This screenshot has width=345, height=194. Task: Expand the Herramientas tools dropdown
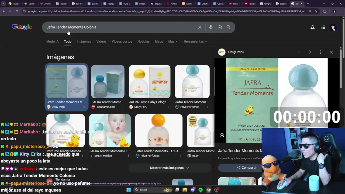(x=195, y=41)
